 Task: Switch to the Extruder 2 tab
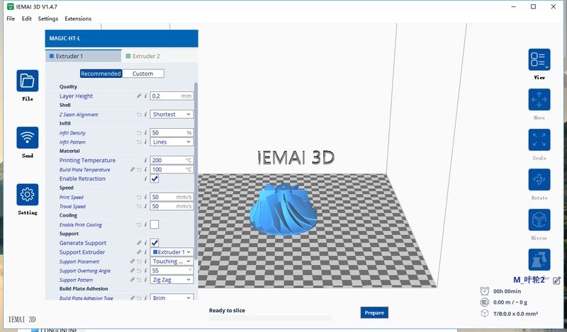pyautogui.click(x=142, y=56)
